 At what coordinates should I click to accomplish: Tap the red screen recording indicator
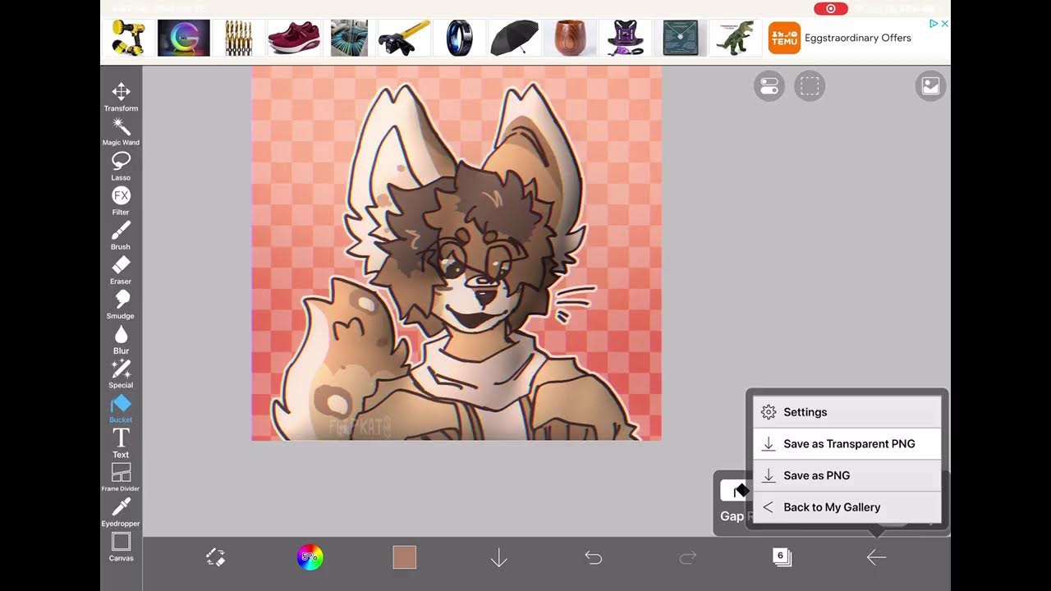click(x=831, y=8)
